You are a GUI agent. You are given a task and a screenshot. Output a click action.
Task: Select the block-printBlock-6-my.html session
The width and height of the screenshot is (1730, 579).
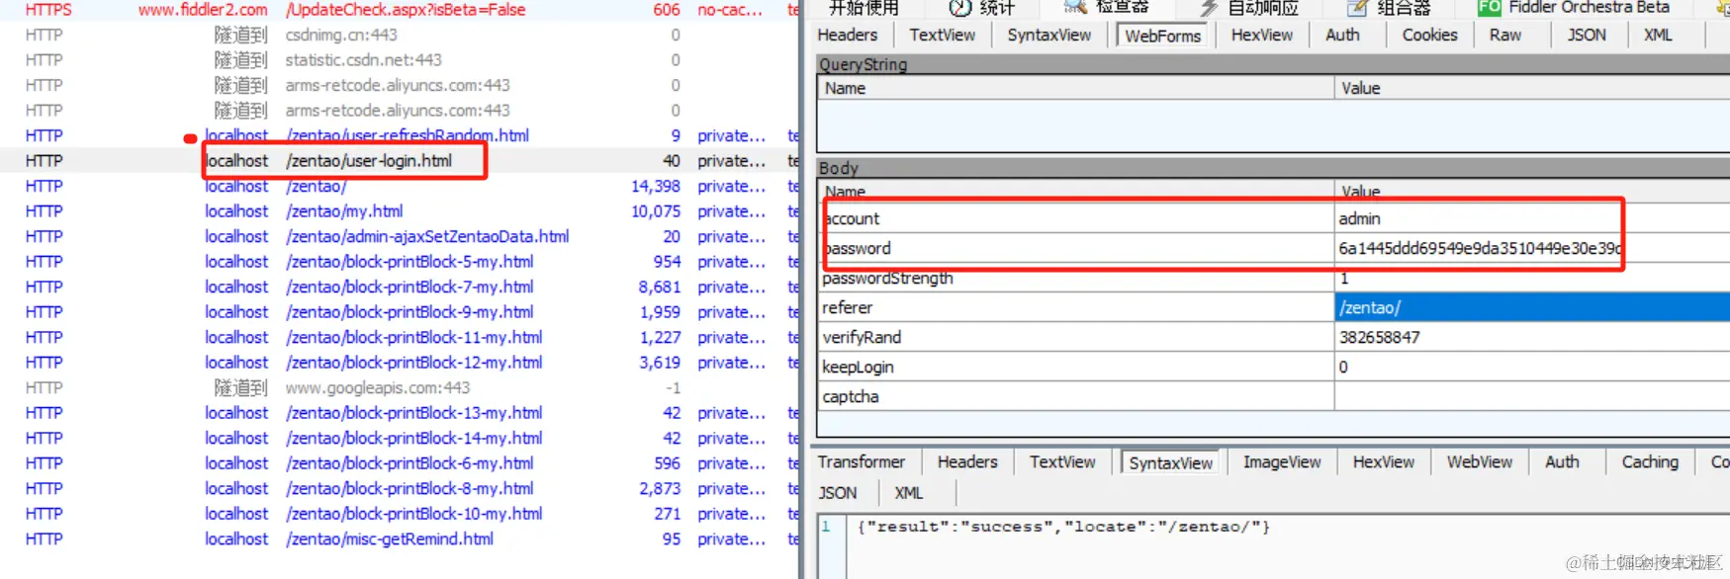[x=400, y=462]
